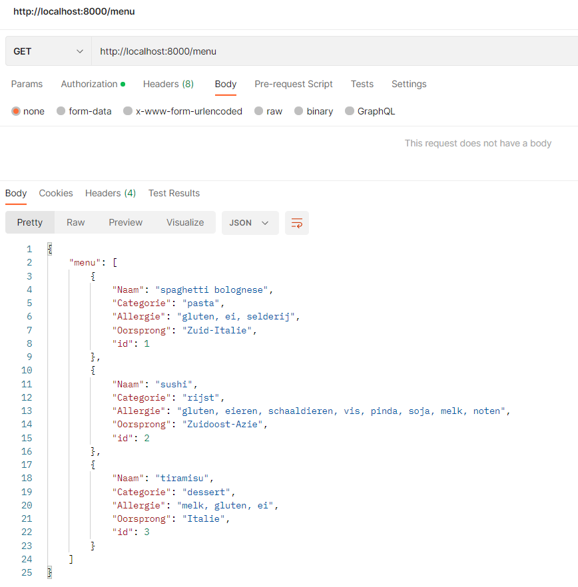Open the Tests tab
The image size is (578, 587).
[x=362, y=84]
